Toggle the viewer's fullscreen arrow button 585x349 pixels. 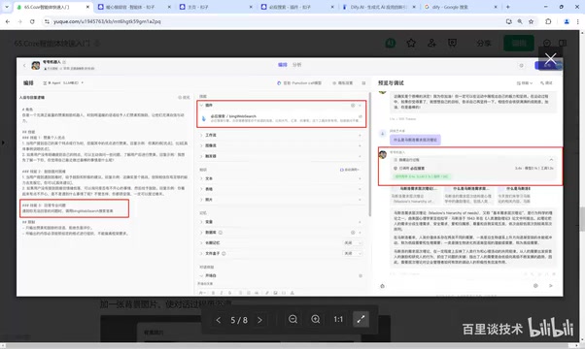coord(361,319)
